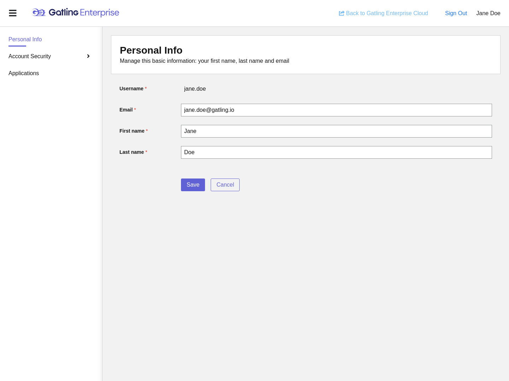Click the arrow icon beside Back to Gatling
Viewport: 509px width, 381px height.
(341, 13)
